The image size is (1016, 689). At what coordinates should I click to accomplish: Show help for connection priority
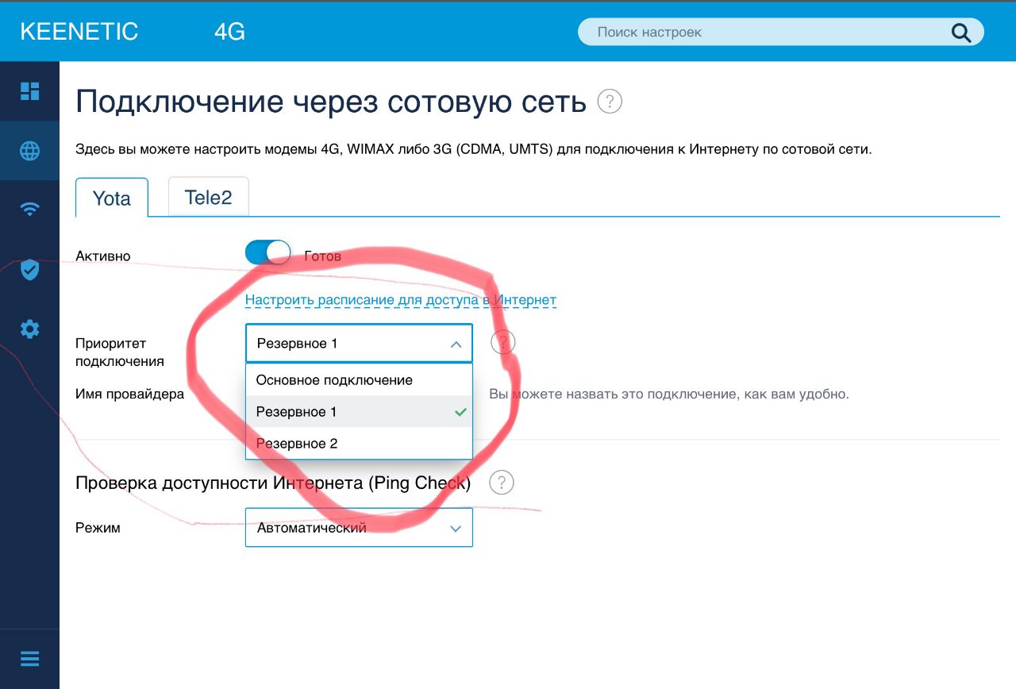pos(503,343)
